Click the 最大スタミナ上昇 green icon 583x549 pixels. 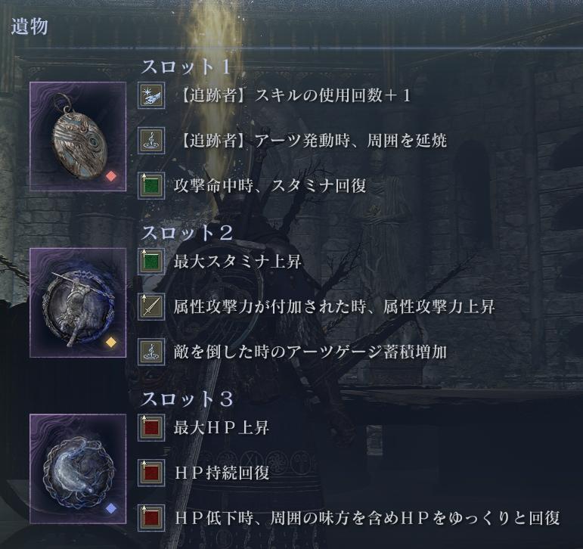[151, 262]
